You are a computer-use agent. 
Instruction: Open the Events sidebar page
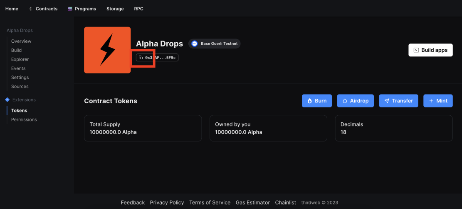tap(18, 68)
